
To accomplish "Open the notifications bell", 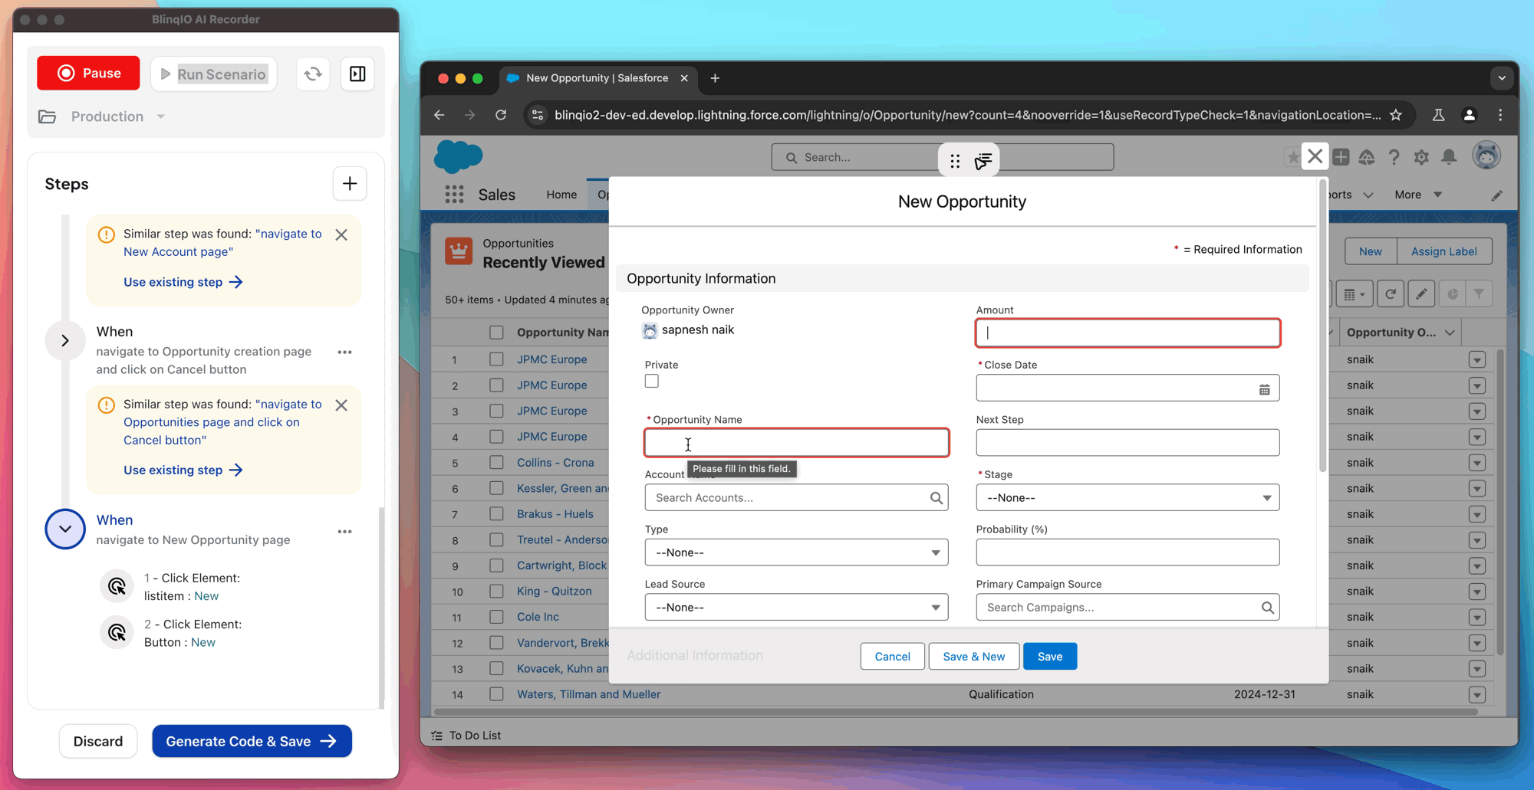I will (1449, 157).
